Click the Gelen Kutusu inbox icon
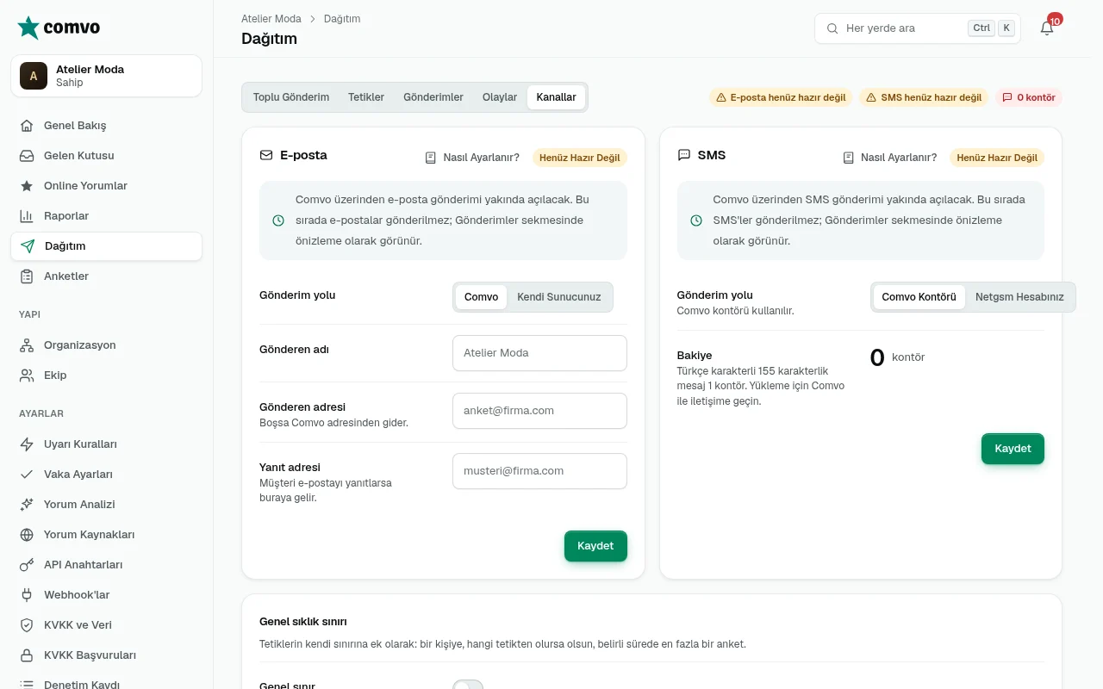The height and width of the screenshot is (689, 1103). [27, 156]
